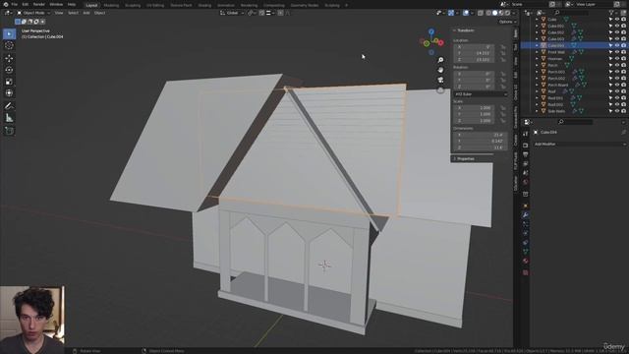Toggle selectable arrow for Hoeman row
Viewport: 629px width, 354px height.
pyautogui.click(x=610, y=59)
